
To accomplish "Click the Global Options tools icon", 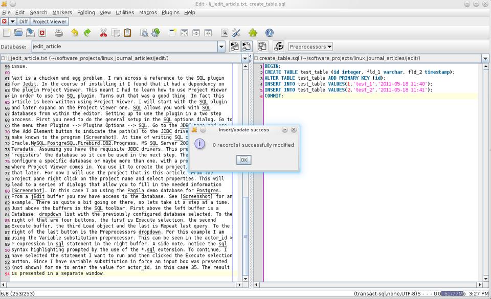I will 236,33.
